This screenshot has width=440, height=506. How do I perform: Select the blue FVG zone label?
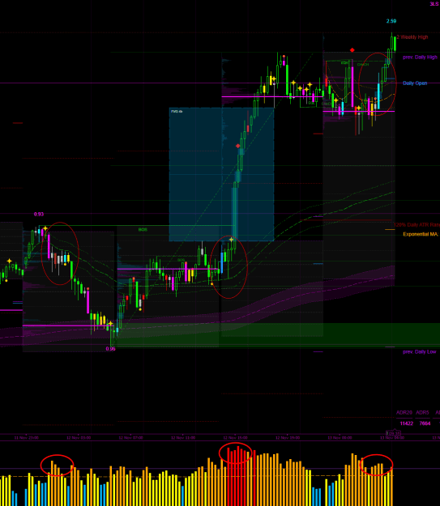(x=177, y=112)
